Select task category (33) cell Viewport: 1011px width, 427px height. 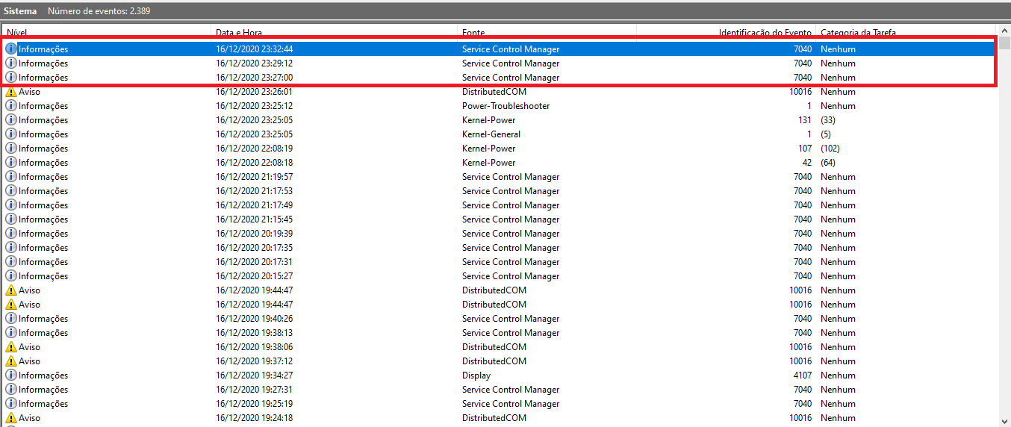pos(828,120)
